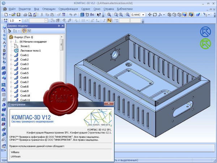
Task: Switch to Wireframe display mode
Action: pyautogui.click(x=169, y=15)
